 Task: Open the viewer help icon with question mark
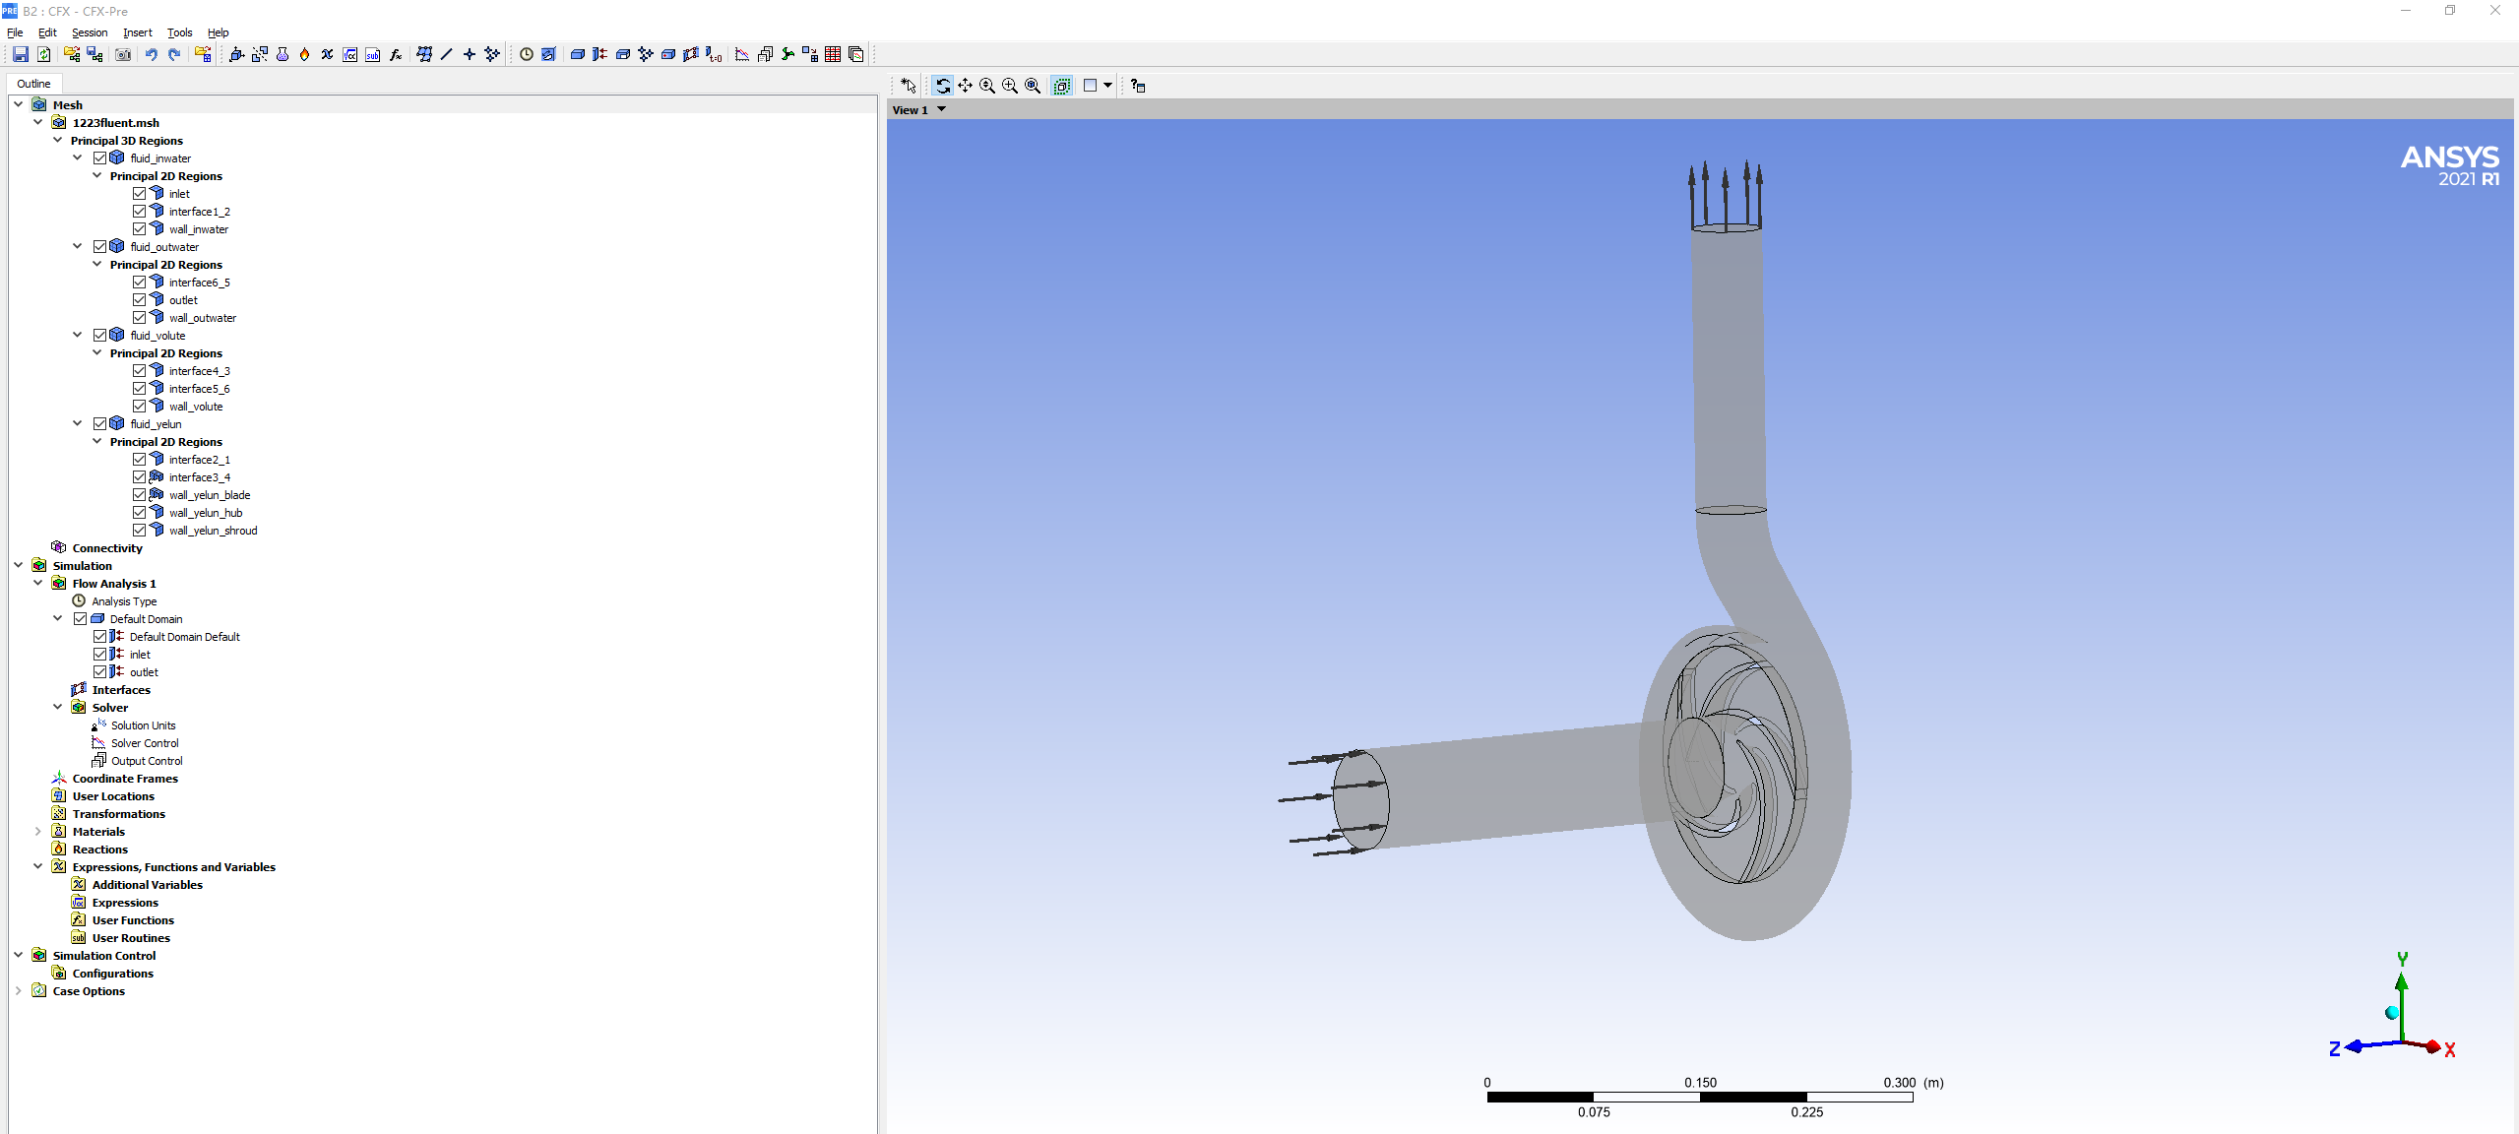1138,86
